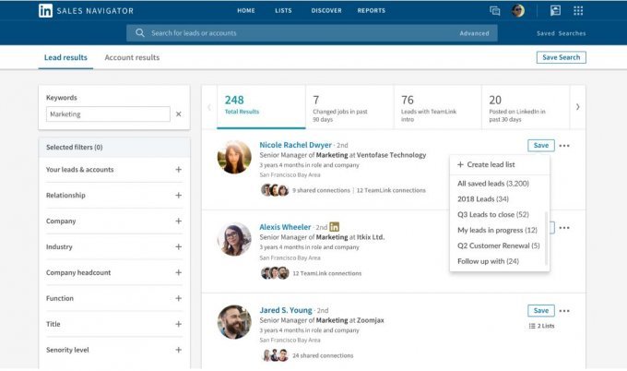Save Nicole Rachel Dwyer as a lead
The image size is (627, 371).
coord(541,145)
